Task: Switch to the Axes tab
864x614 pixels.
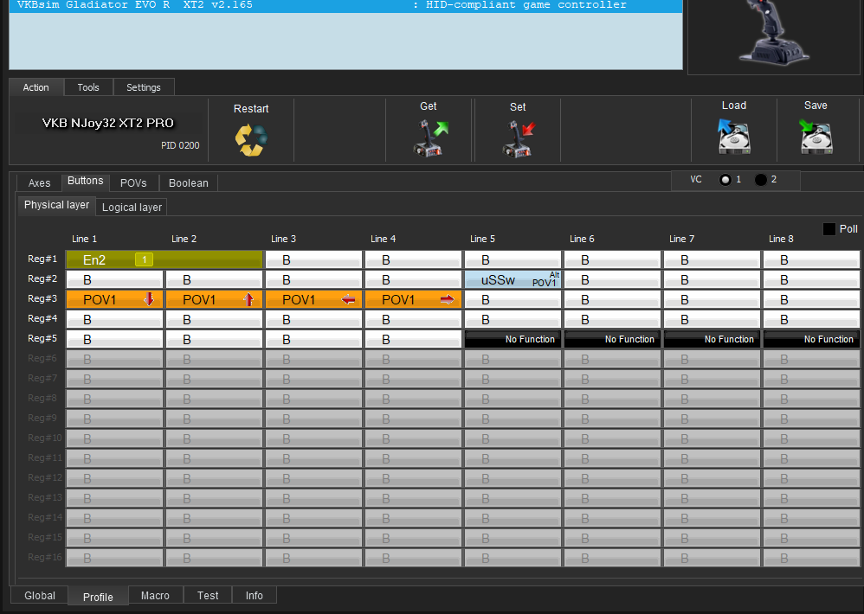Action: coord(39,183)
